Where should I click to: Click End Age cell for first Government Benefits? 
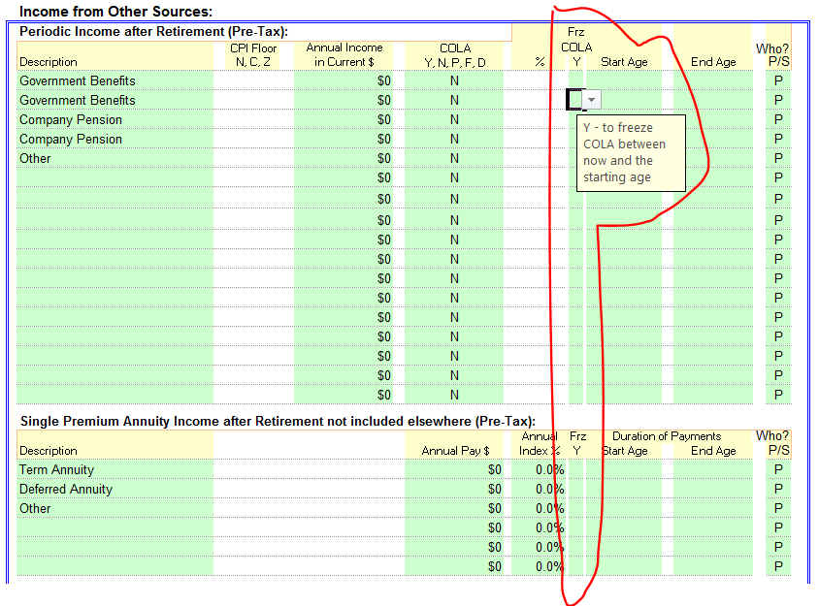713,80
